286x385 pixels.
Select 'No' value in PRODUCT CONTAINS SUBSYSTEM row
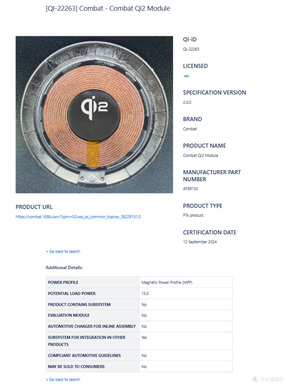pyautogui.click(x=144, y=305)
